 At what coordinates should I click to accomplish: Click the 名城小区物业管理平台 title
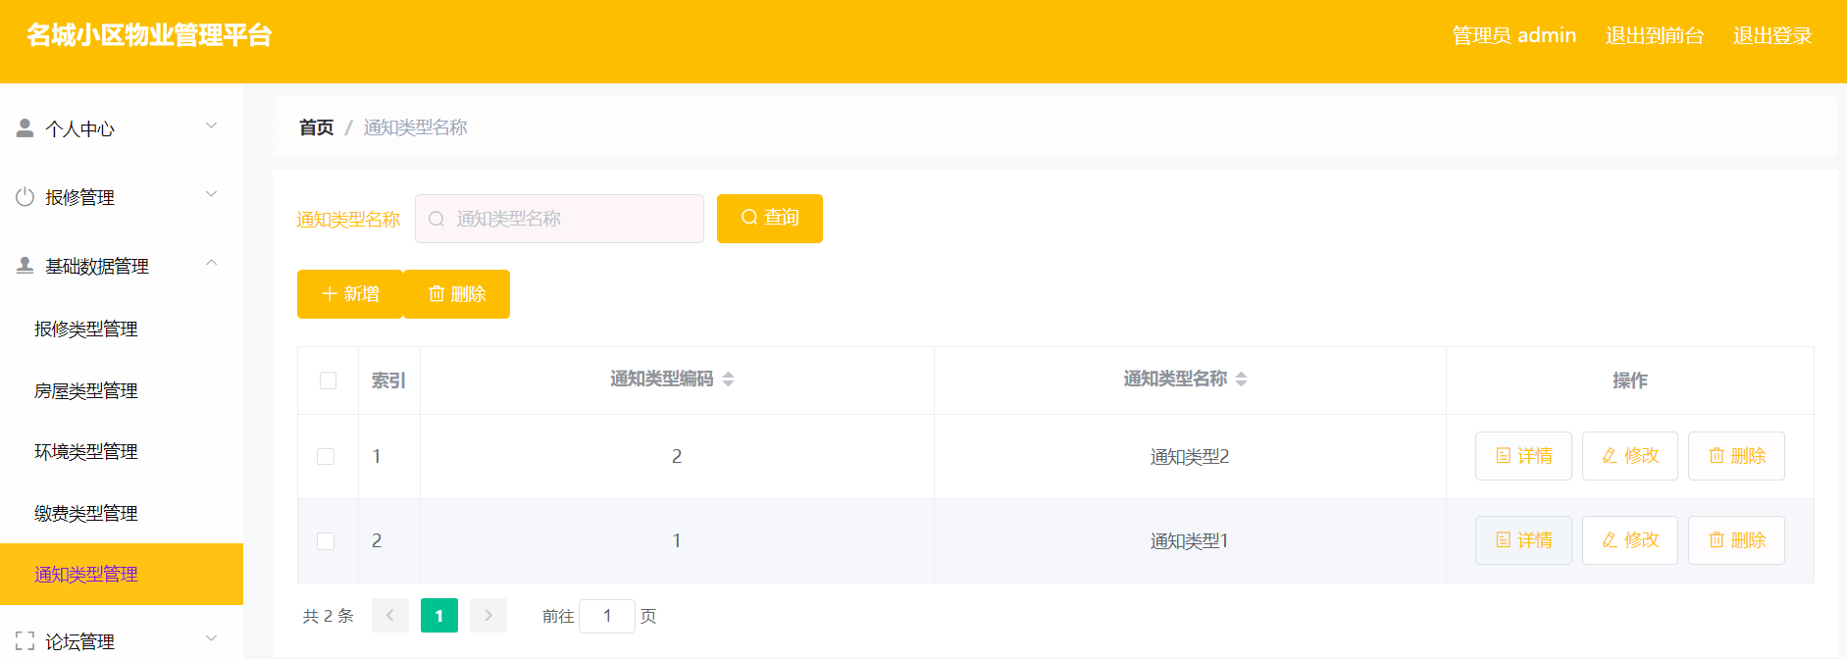149,35
